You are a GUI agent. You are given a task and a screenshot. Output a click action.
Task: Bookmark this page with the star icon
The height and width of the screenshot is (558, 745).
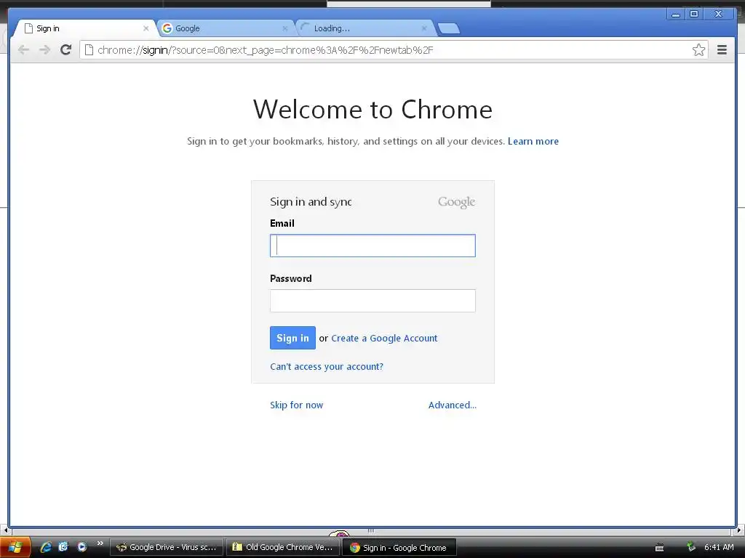click(698, 50)
